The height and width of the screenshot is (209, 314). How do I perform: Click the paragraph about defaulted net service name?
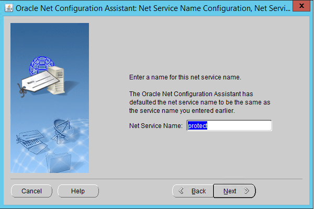click(x=200, y=102)
